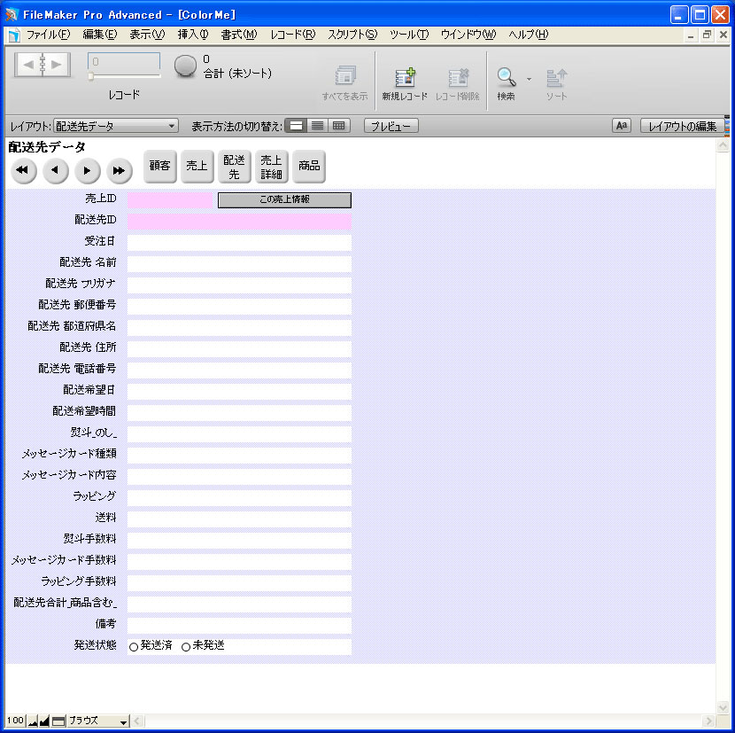Viewport: 735px width, 733px height.
Task: Restore the inner document window
Action: click(707, 35)
